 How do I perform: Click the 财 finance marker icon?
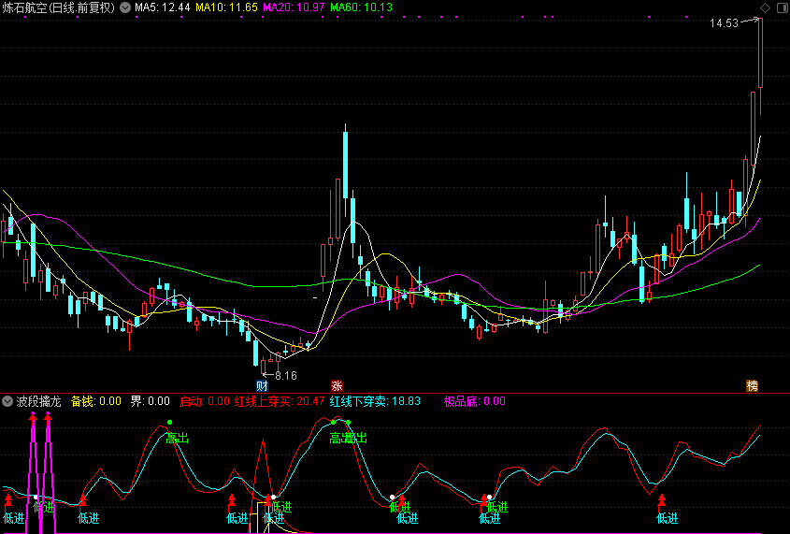tap(262, 385)
